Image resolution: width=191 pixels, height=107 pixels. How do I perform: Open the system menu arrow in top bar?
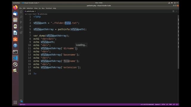(177, 3)
